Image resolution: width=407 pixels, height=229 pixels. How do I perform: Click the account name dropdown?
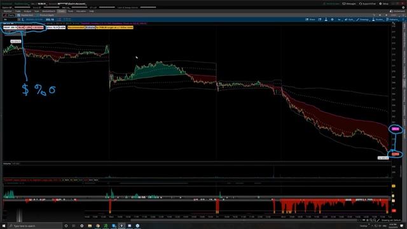pos(71,4)
